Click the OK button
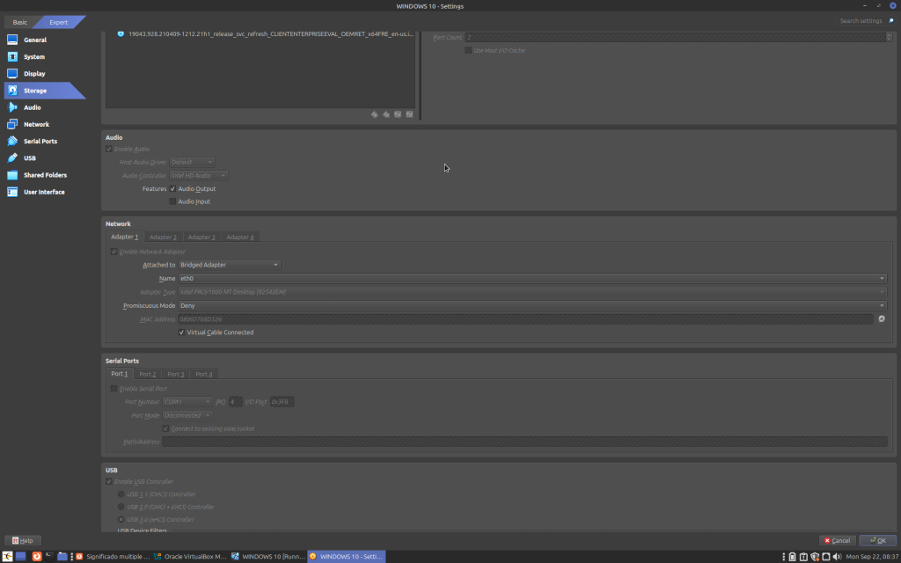This screenshot has height=563, width=901. pyautogui.click(x=878, y=540)
